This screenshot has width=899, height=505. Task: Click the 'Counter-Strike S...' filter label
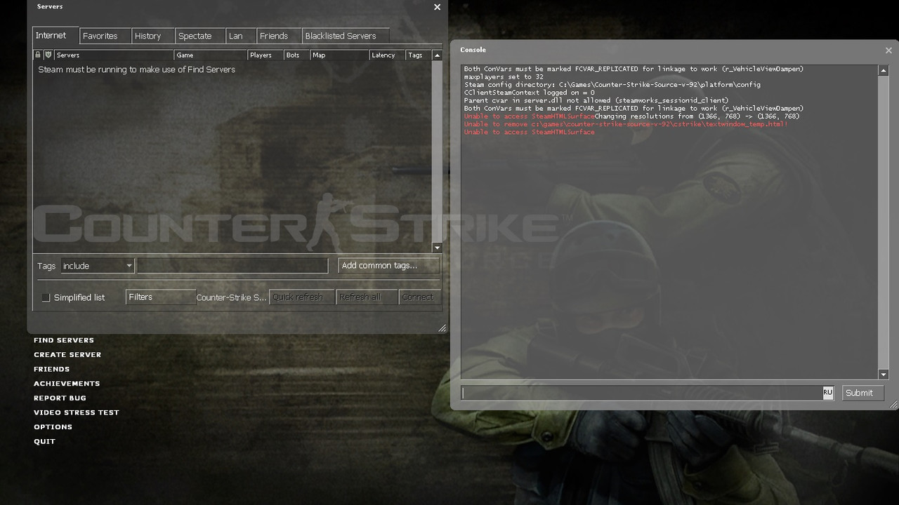(x=232, y=297)
